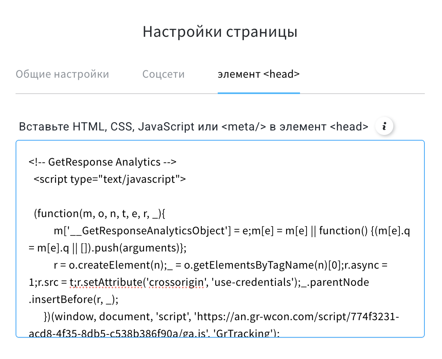Switch to the Соцсети tab

(163, 74)
